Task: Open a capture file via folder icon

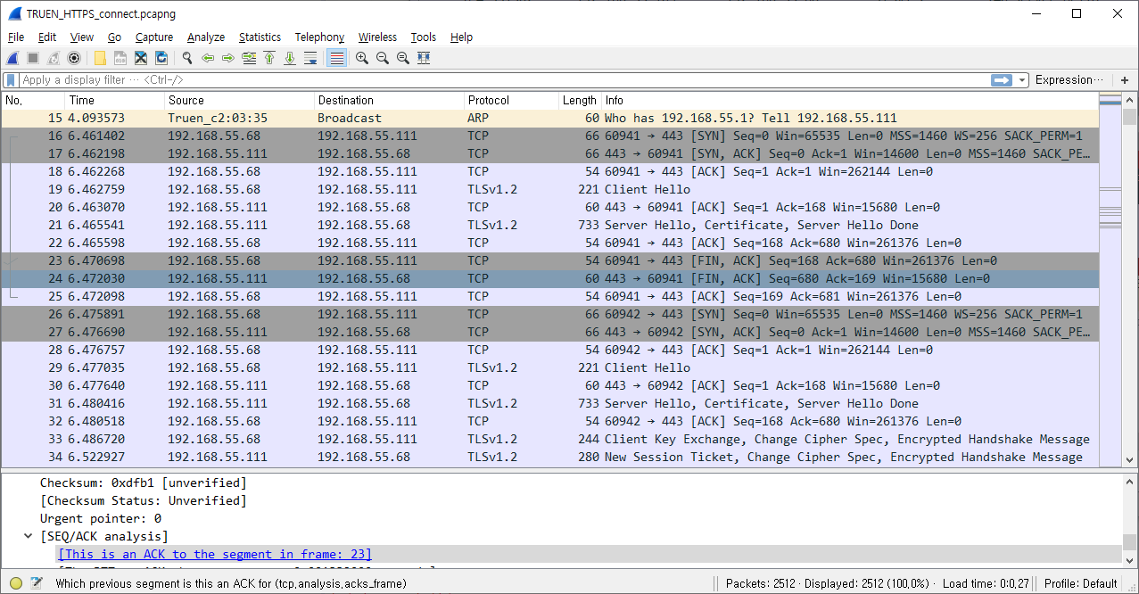Action: (x=100, y=58)
